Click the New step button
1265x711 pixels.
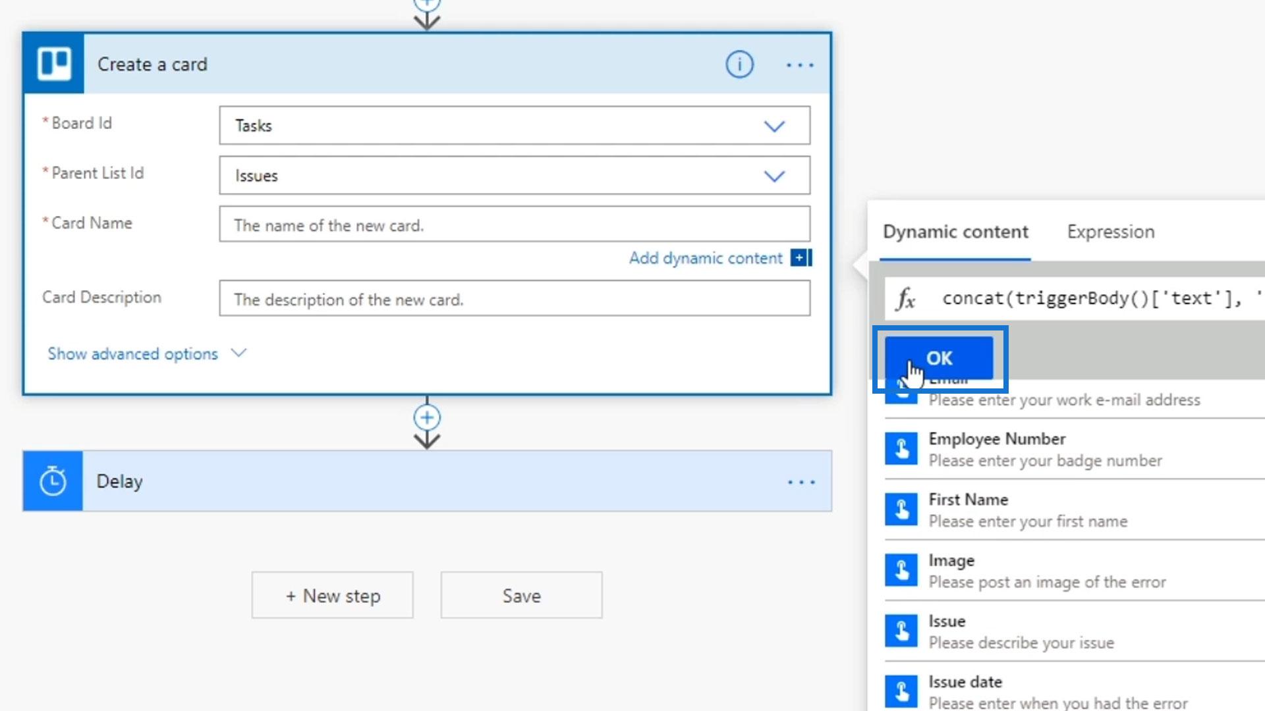point(332,595)
